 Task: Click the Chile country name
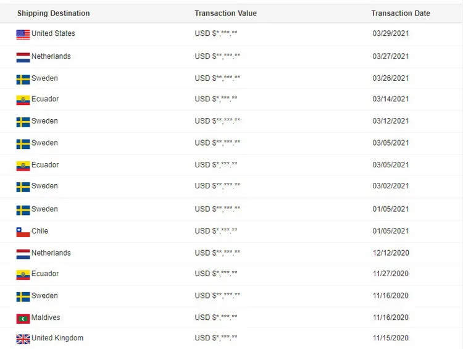[40, 231]
